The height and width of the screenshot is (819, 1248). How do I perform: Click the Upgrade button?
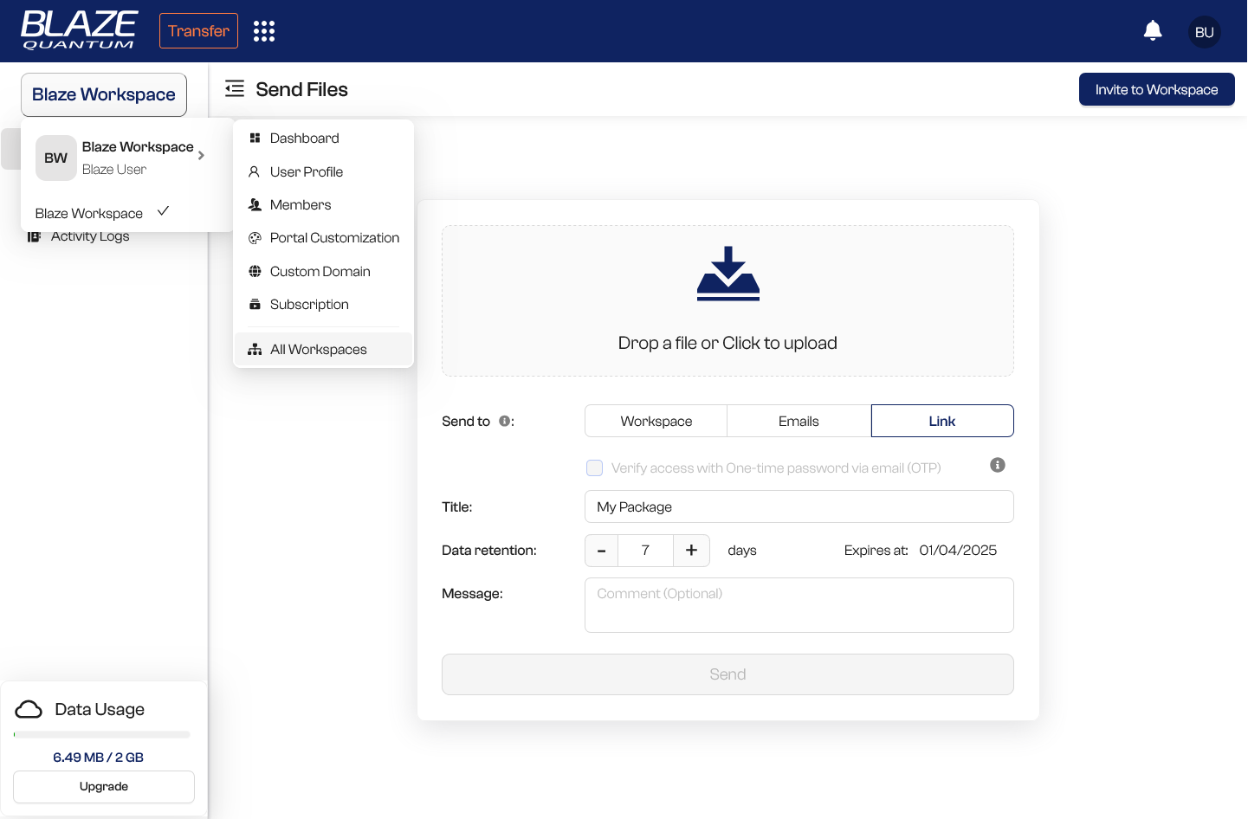point(104,787)
